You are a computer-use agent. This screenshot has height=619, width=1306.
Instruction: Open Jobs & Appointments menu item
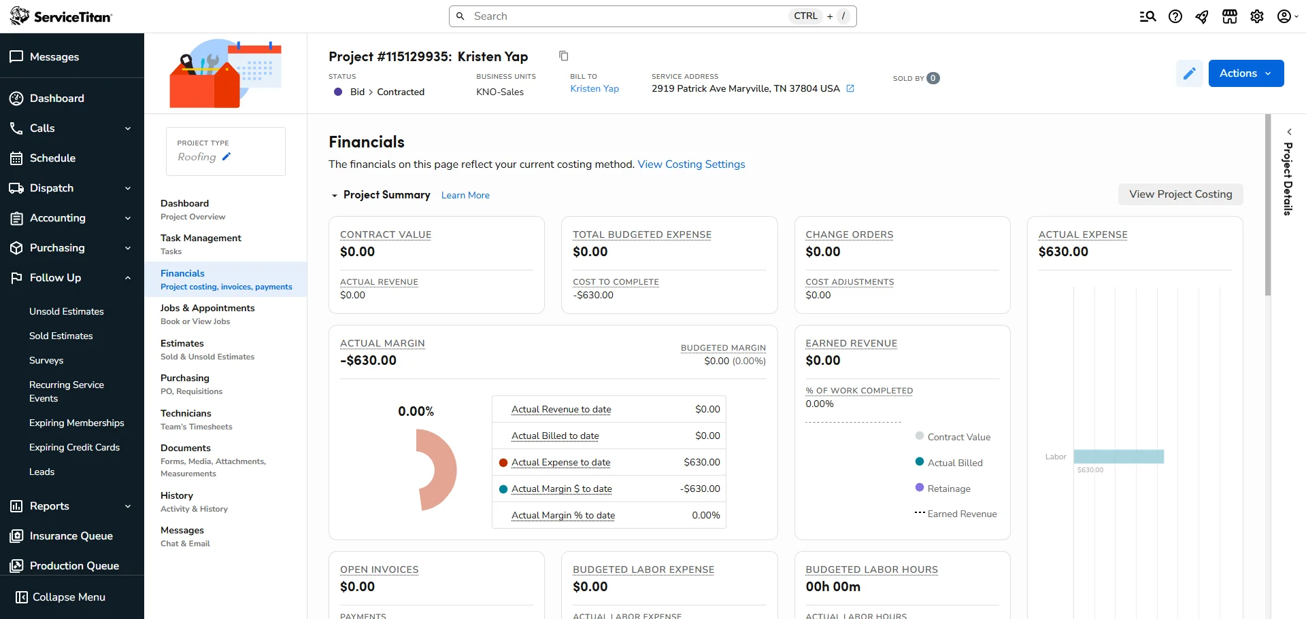(x=207, y=308)
